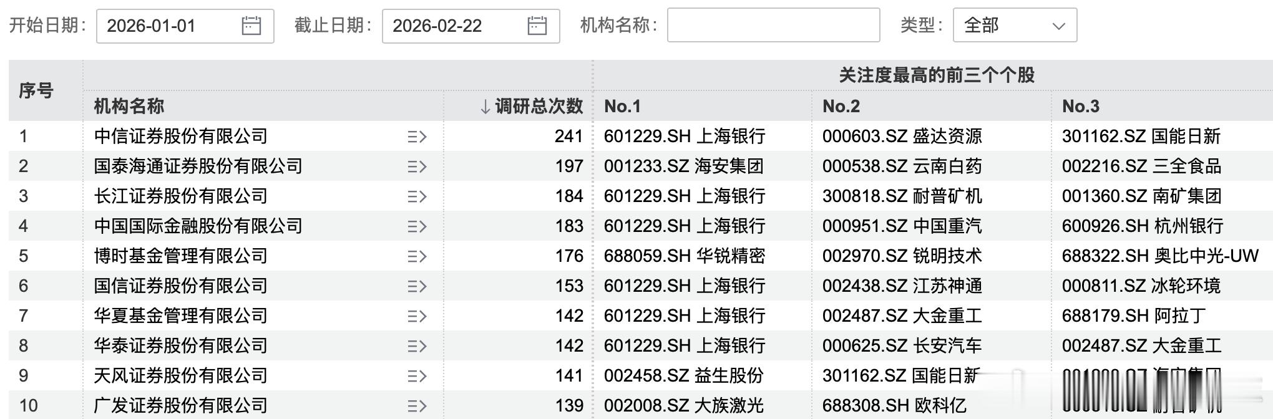
Task: Open details icon for 中国国际金融股份有限公司
Action: [417, 226]
